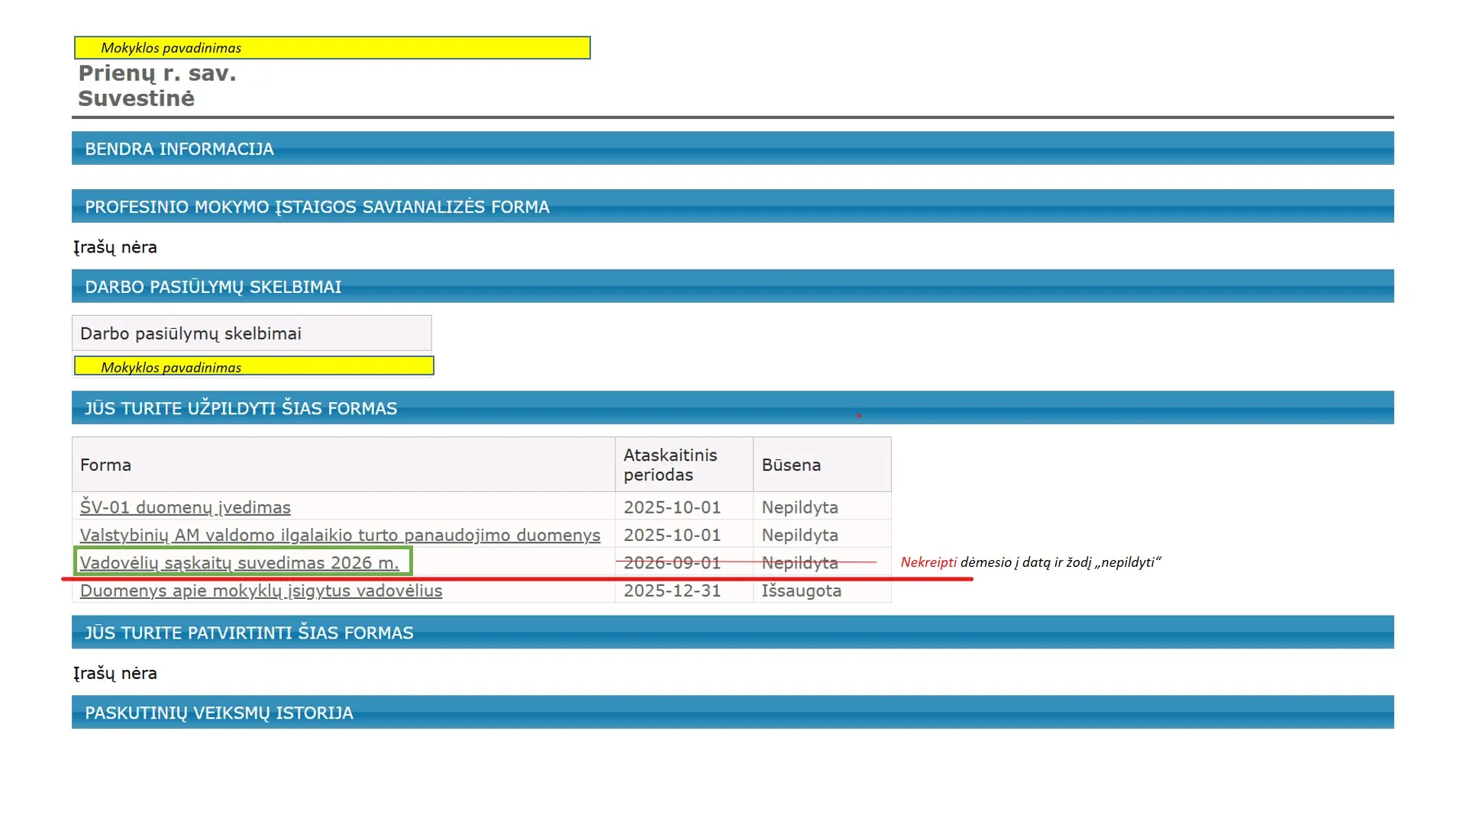Click JŪS TURITE UŽPILDYTI ŠIAS FORMAS header
1466x824 pixels.
(241, 408)
